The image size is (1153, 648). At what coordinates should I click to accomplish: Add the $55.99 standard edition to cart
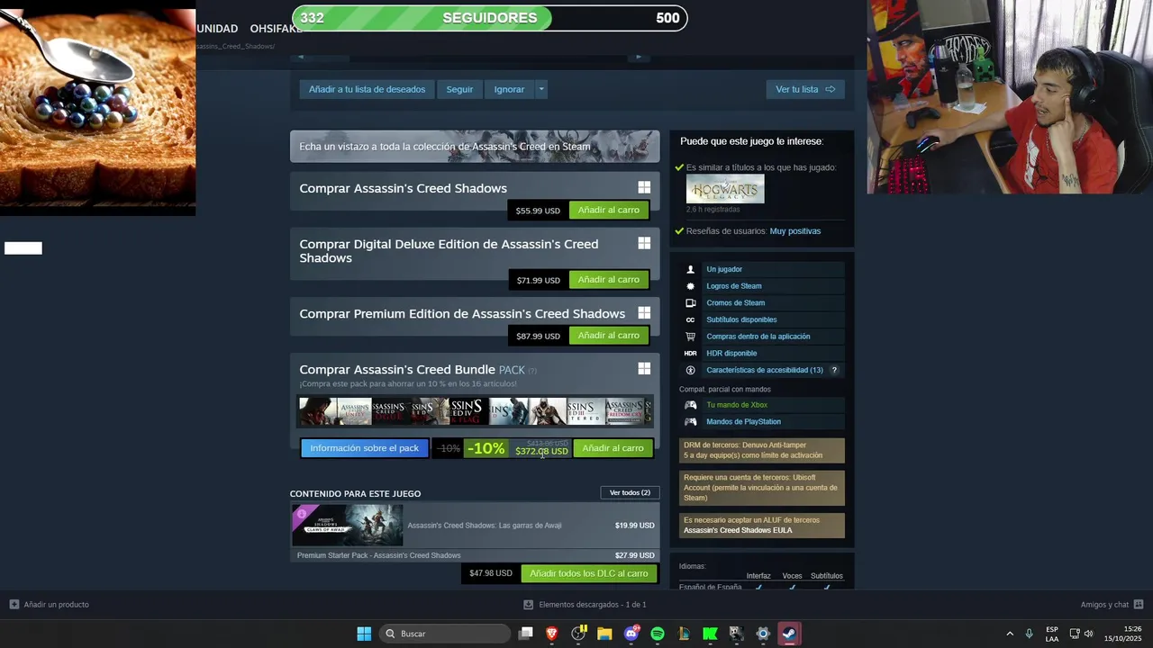coord(609,210)
